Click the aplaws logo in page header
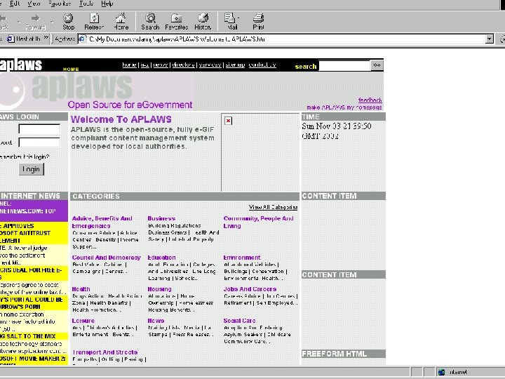 [20, 65]
